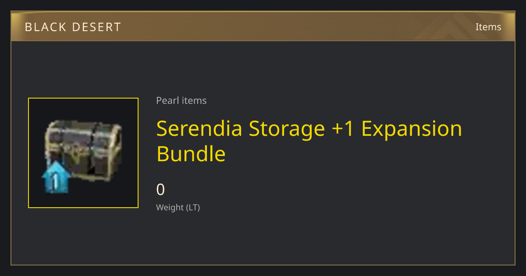Select the Pearl items category label
Viewport: 526px width, 276px height.
click(181, 100)
